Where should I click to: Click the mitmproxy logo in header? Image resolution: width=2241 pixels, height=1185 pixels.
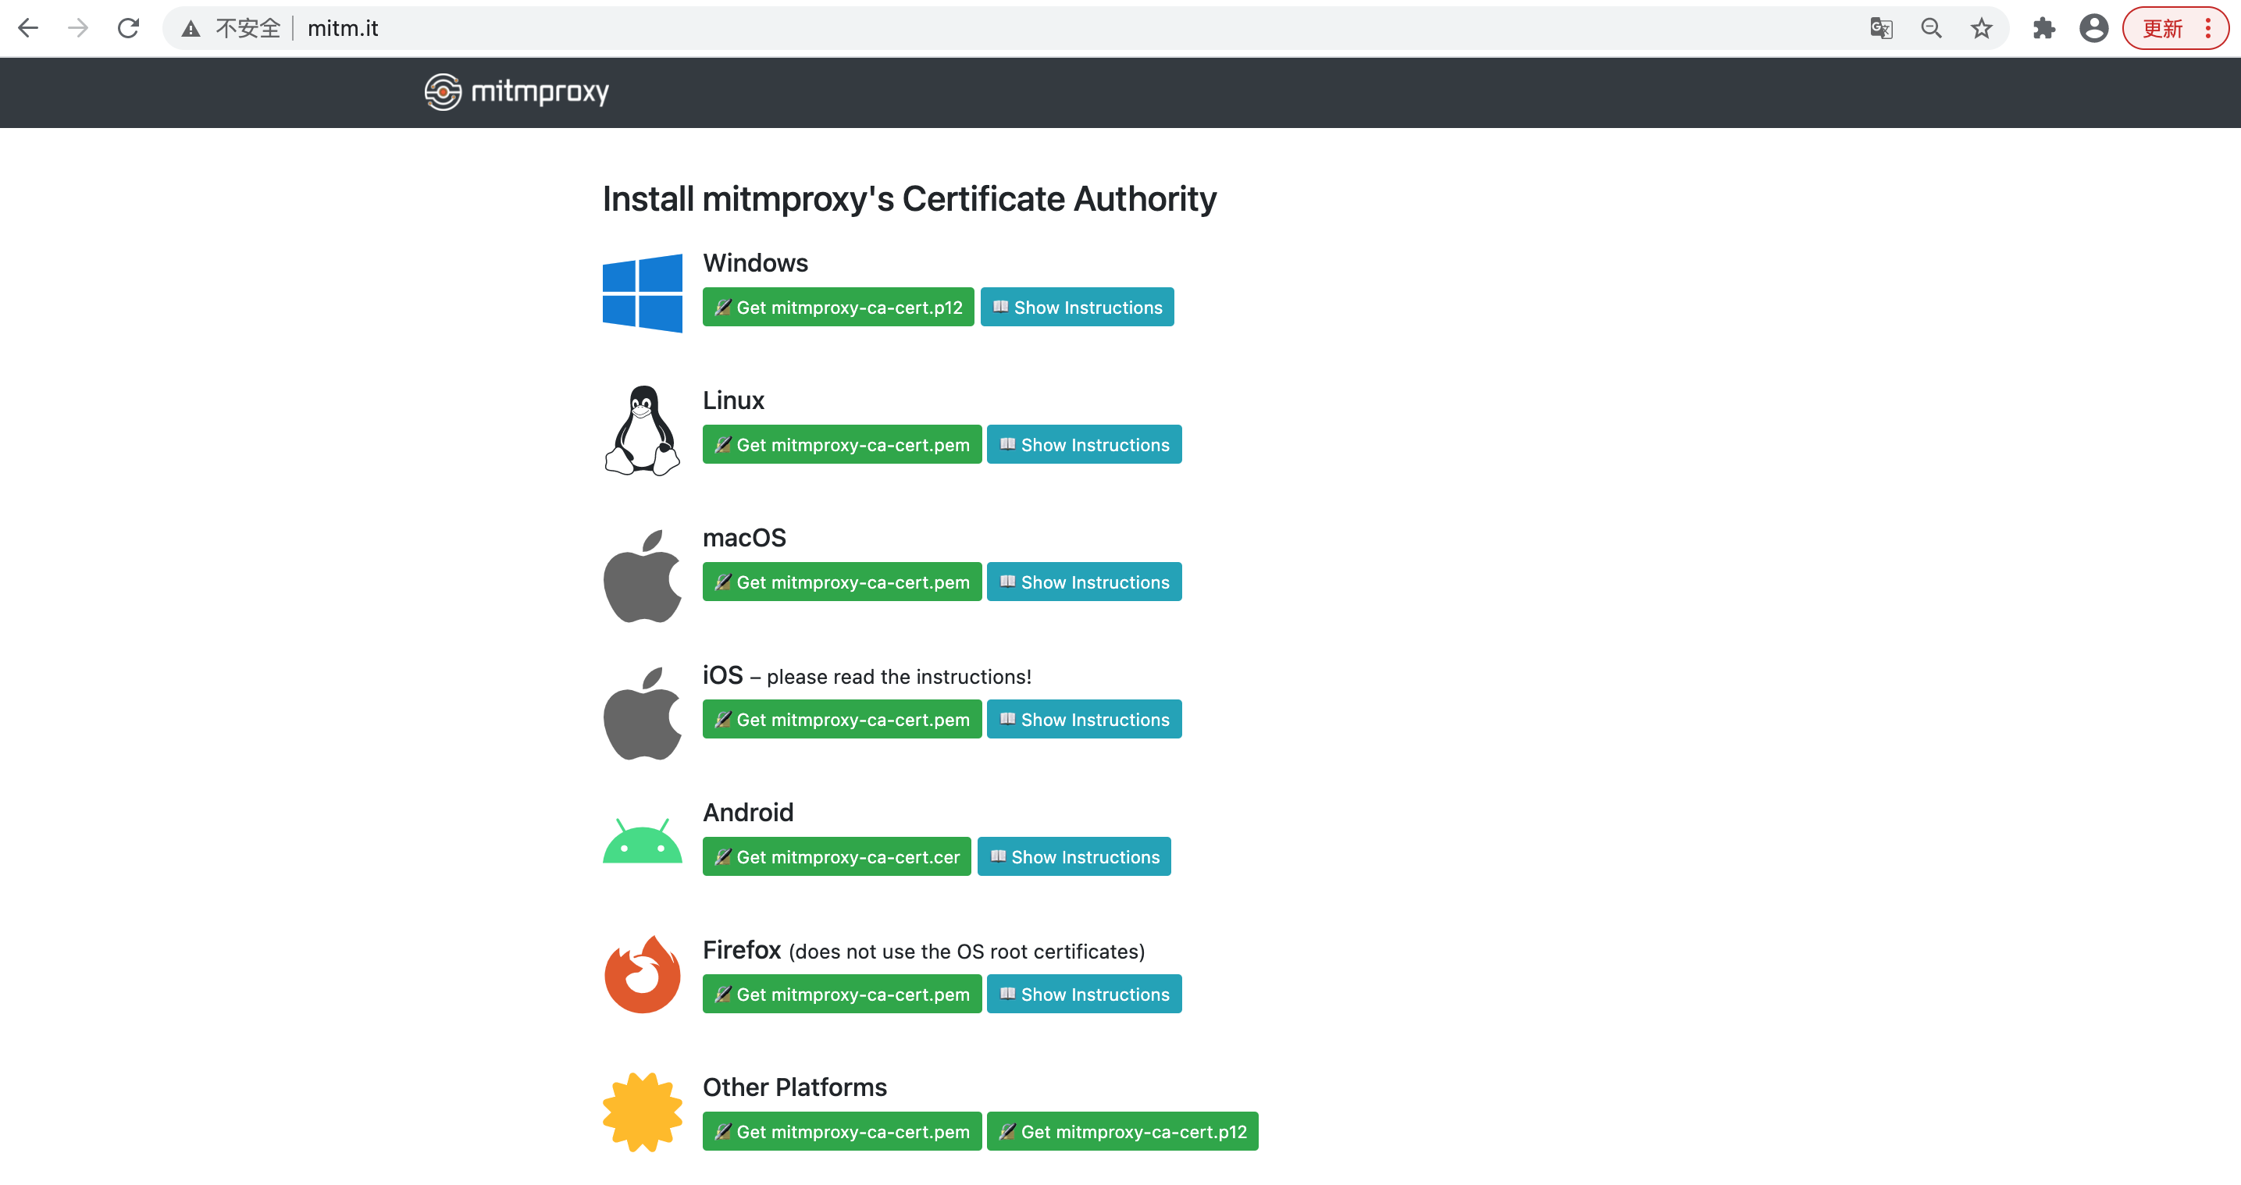(x=517, y=91)
